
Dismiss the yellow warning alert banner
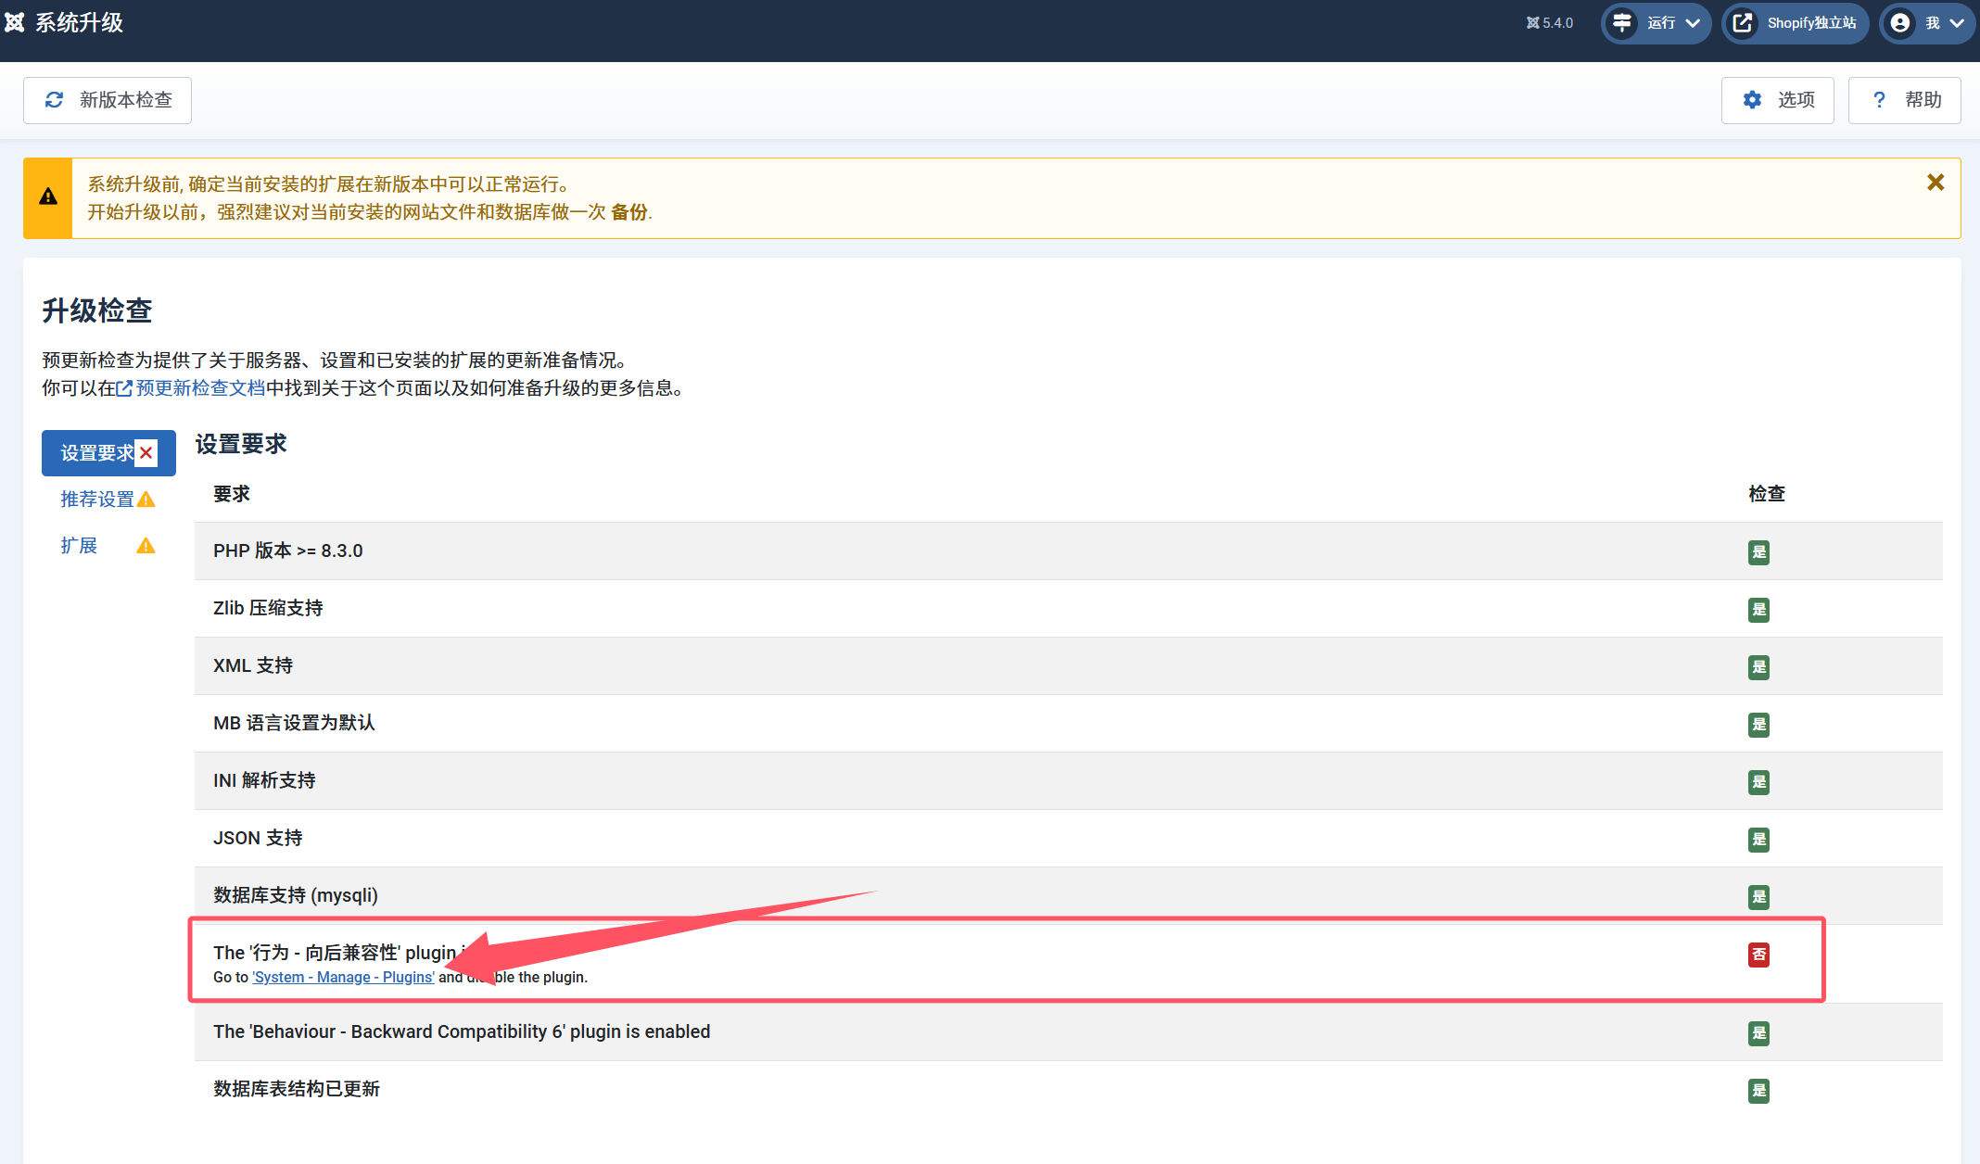click(1936, 183)
